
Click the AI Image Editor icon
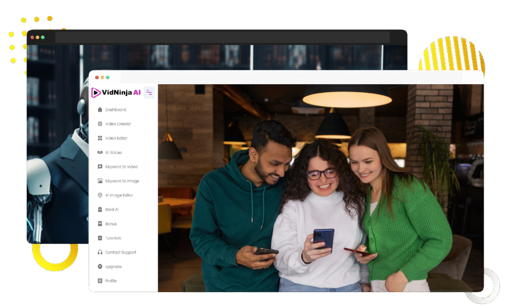pos(100,196)
